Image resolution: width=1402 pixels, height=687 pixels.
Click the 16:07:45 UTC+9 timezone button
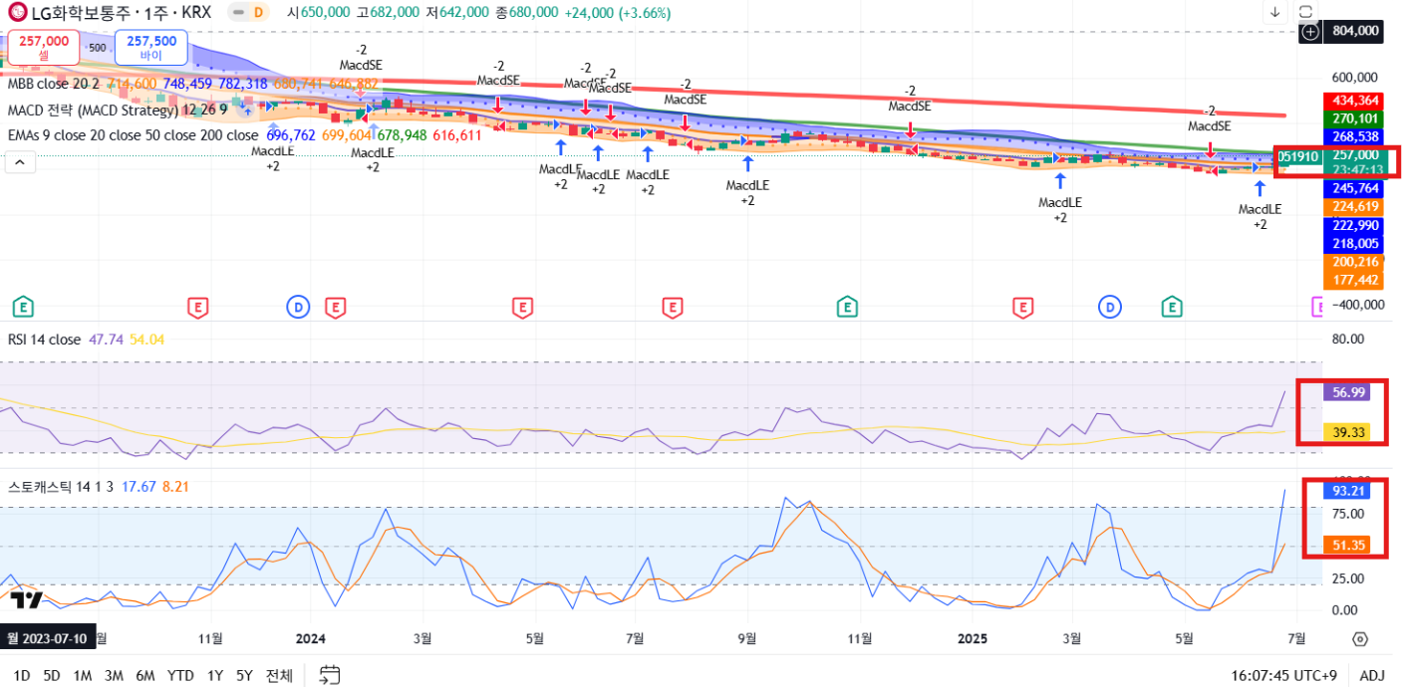point(1283,675)
